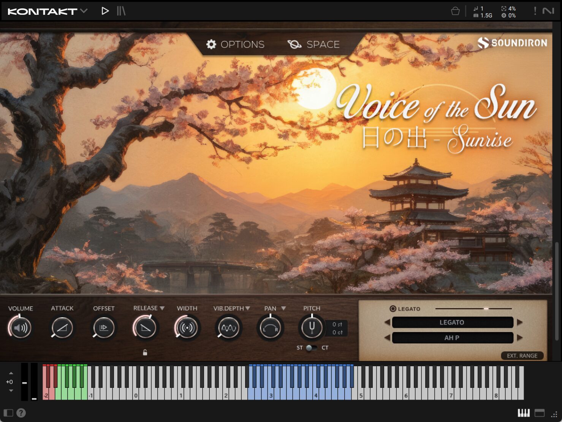
Task: Click the Volume knob icon
Action: [21, 328]
